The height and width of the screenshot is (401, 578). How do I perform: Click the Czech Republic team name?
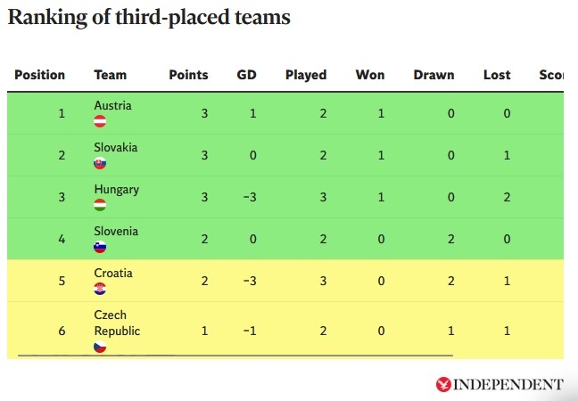point(117,323)
